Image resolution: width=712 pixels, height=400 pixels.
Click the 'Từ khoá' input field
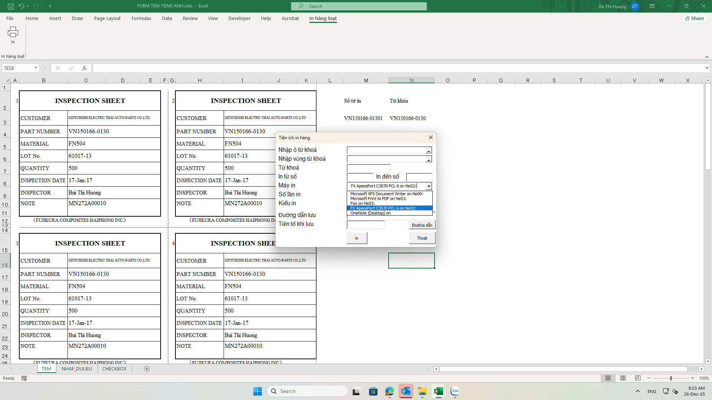(x=369, y=168)
